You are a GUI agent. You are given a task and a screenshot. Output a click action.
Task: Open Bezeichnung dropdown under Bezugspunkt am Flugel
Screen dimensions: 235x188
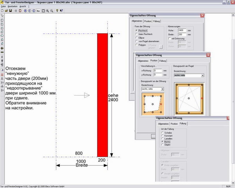[202, 76]
